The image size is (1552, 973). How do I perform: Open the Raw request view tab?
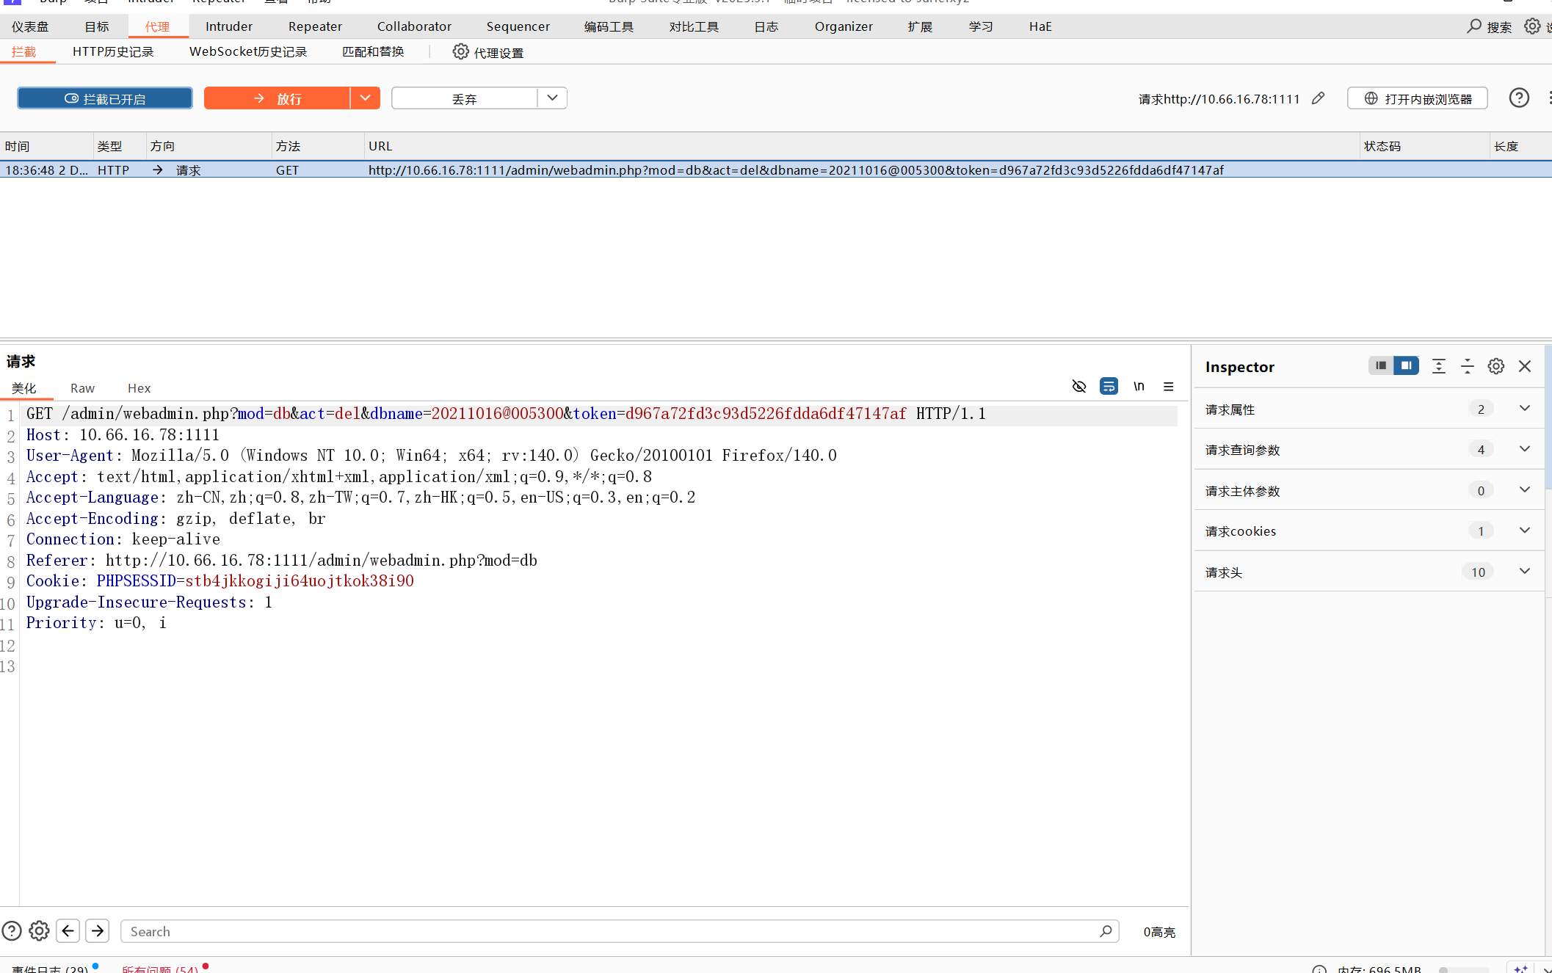82,388
